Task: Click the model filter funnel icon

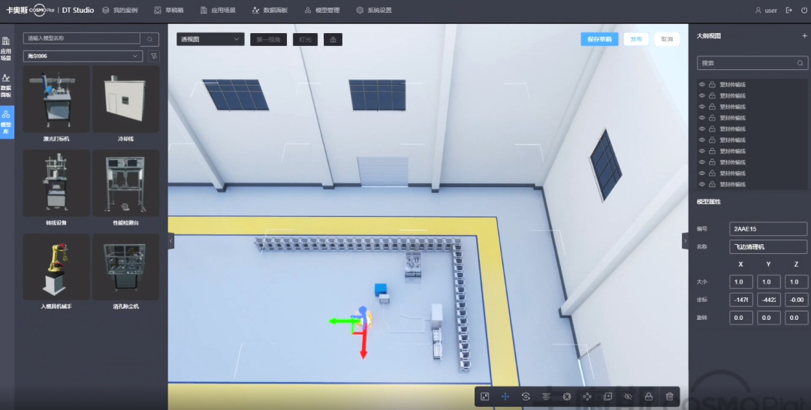Action: [x=154, y=56]
